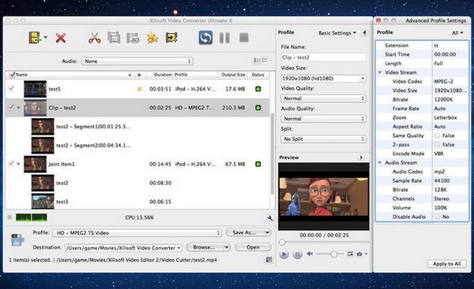Viewport: 474px width, 289px height.
Task: Remove selected item with red X icon
Action: coord(61,38)
